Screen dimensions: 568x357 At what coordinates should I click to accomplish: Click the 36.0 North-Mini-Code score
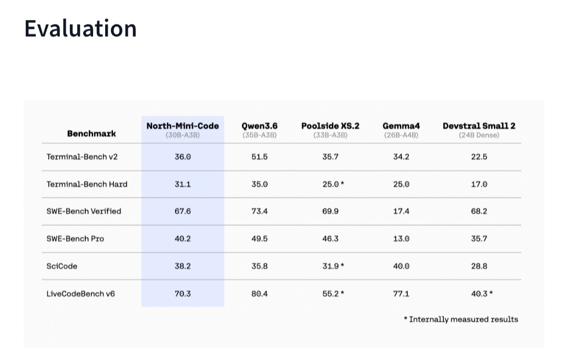[x=182, y=157]
